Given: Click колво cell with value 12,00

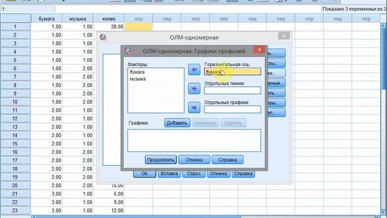Looking at the screenshot, I should pyautogui.click(x=109, y=211).
